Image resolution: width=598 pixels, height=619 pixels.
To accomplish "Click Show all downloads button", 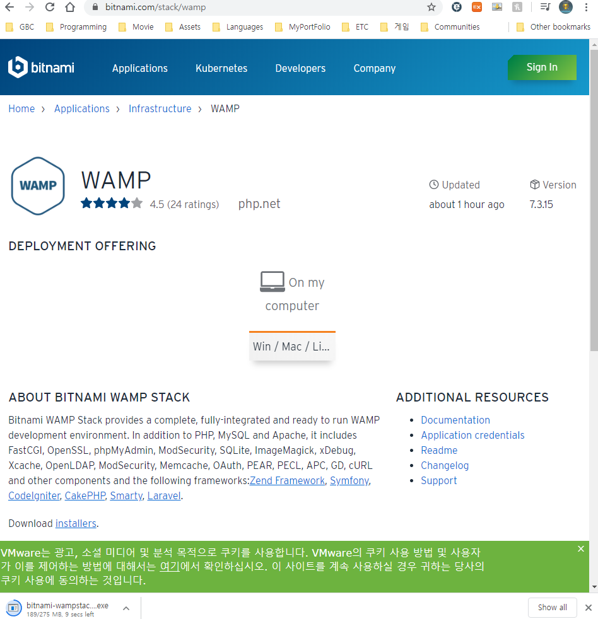I will click(552, 608).
